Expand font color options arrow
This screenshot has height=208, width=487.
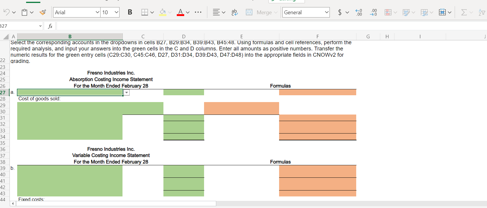(x=188, y=12)
